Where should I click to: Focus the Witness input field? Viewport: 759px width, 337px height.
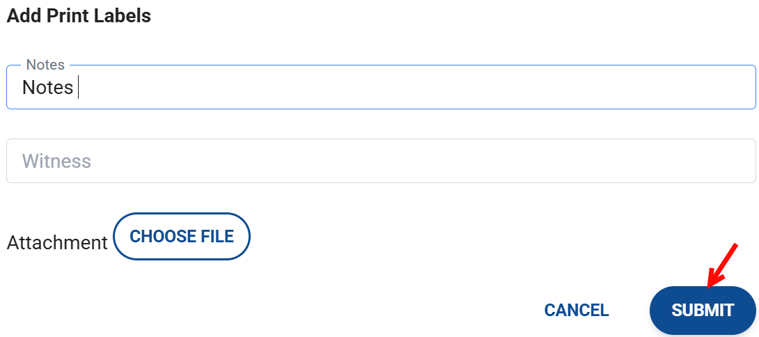[x=381, y=161]
